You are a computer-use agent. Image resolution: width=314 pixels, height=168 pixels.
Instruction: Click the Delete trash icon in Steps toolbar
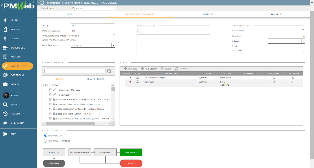point(162,69)
